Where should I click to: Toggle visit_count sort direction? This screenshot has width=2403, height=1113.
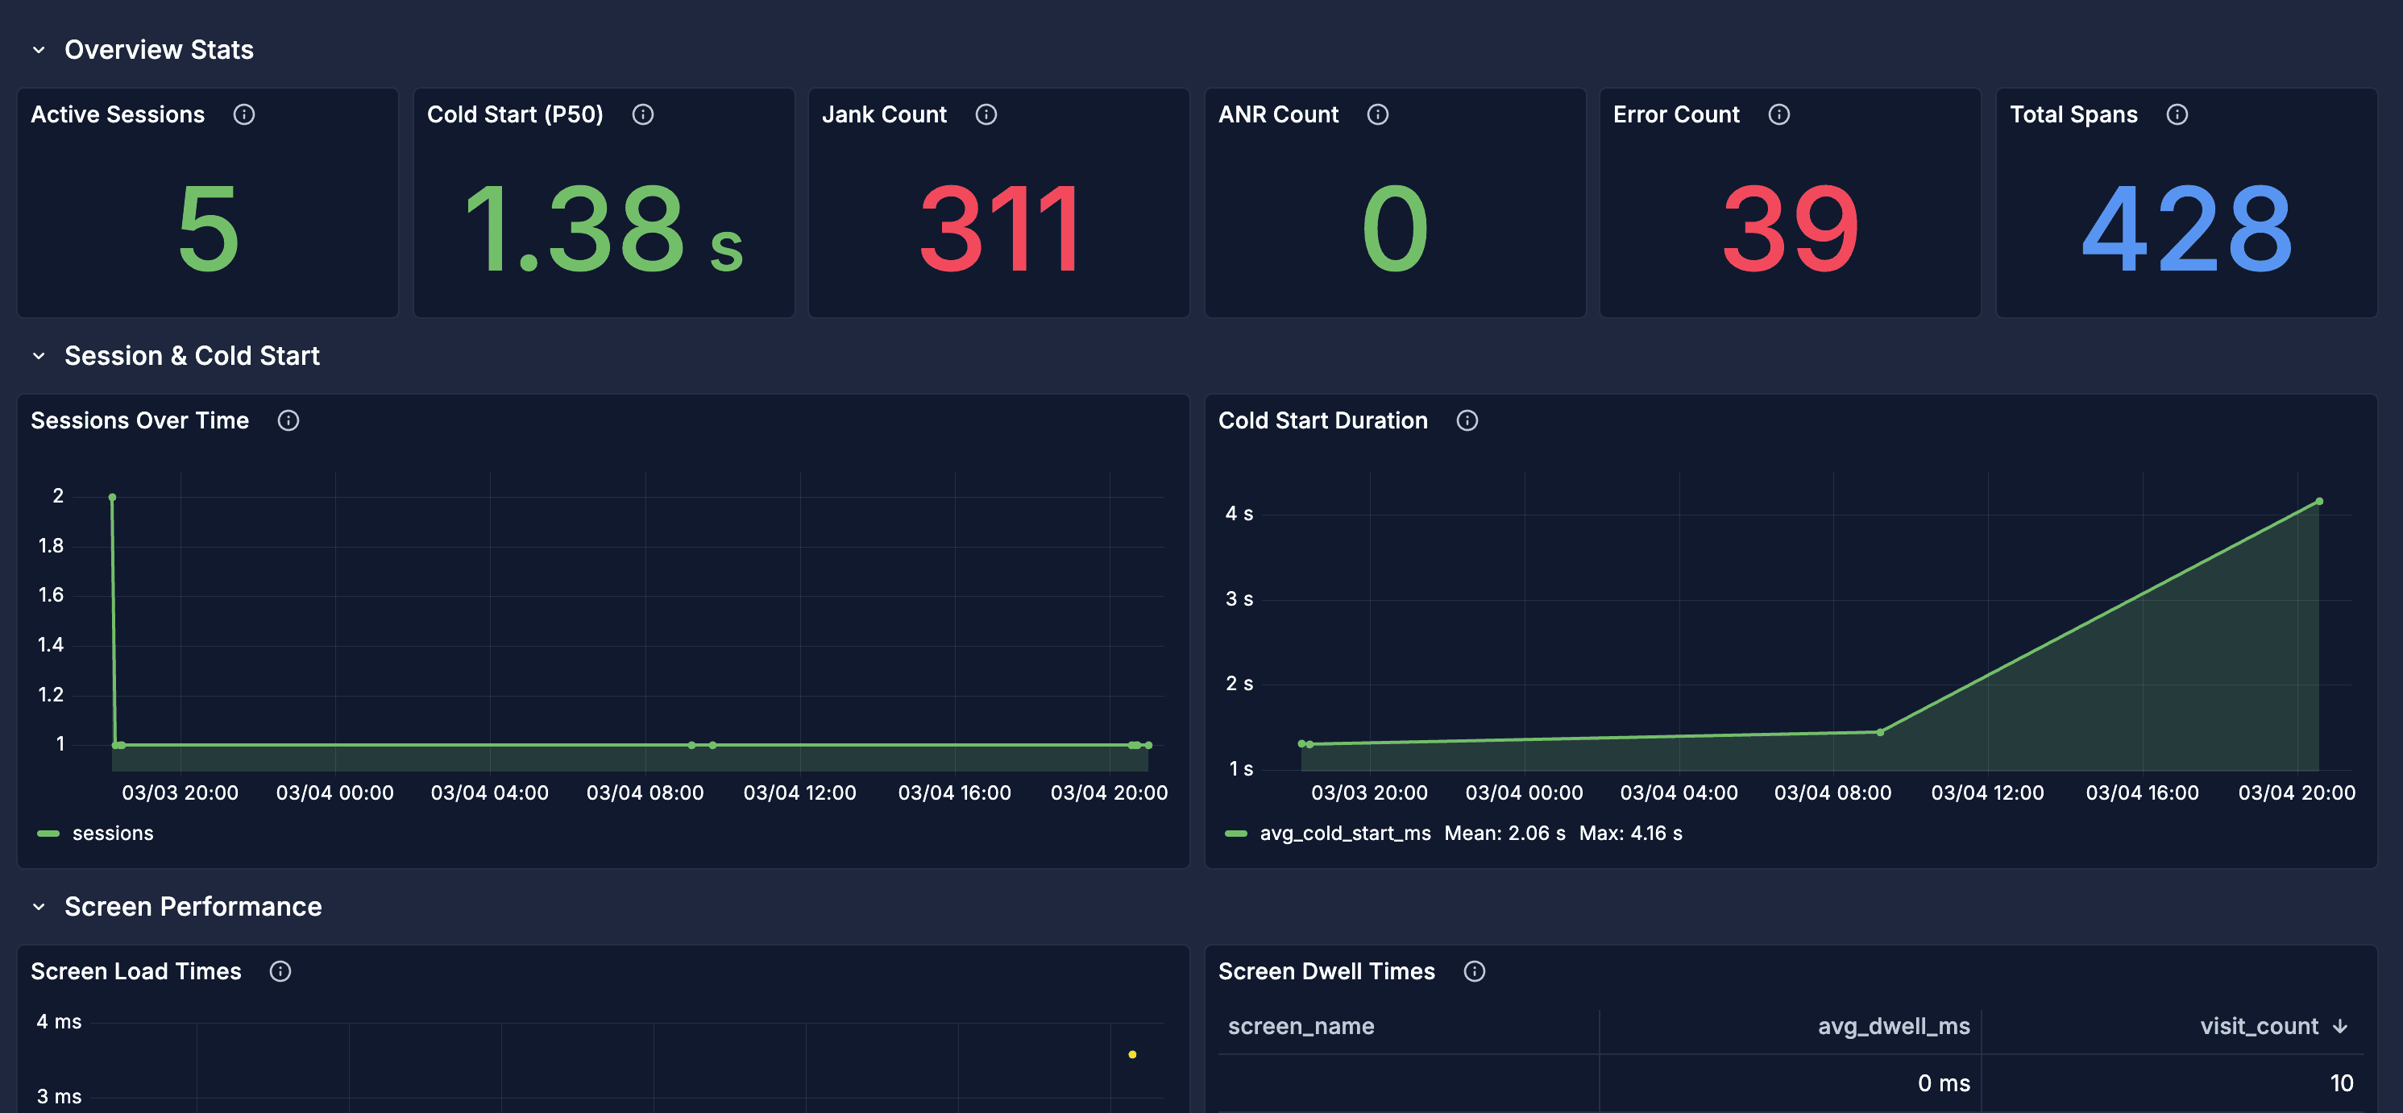[2271, 1025]
